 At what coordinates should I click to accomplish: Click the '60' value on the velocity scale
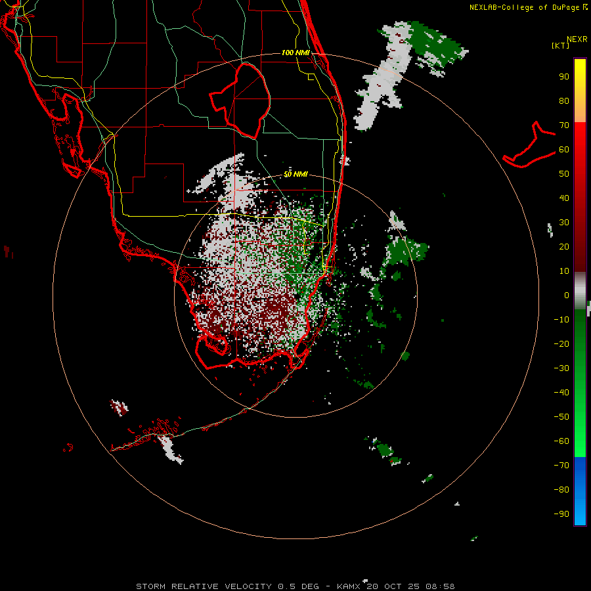[x=564, y=149]
